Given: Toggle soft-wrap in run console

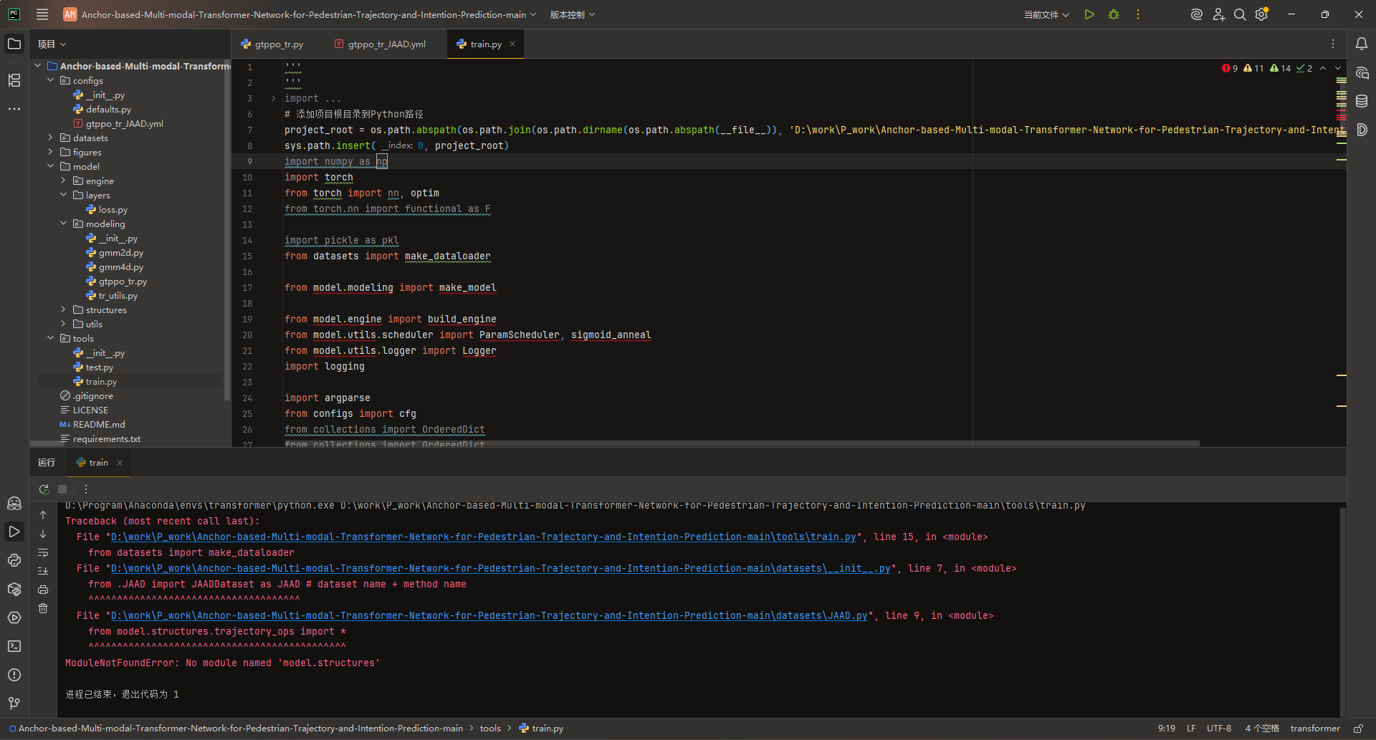Looking at the screenshot, I should [x=43, y=552].
